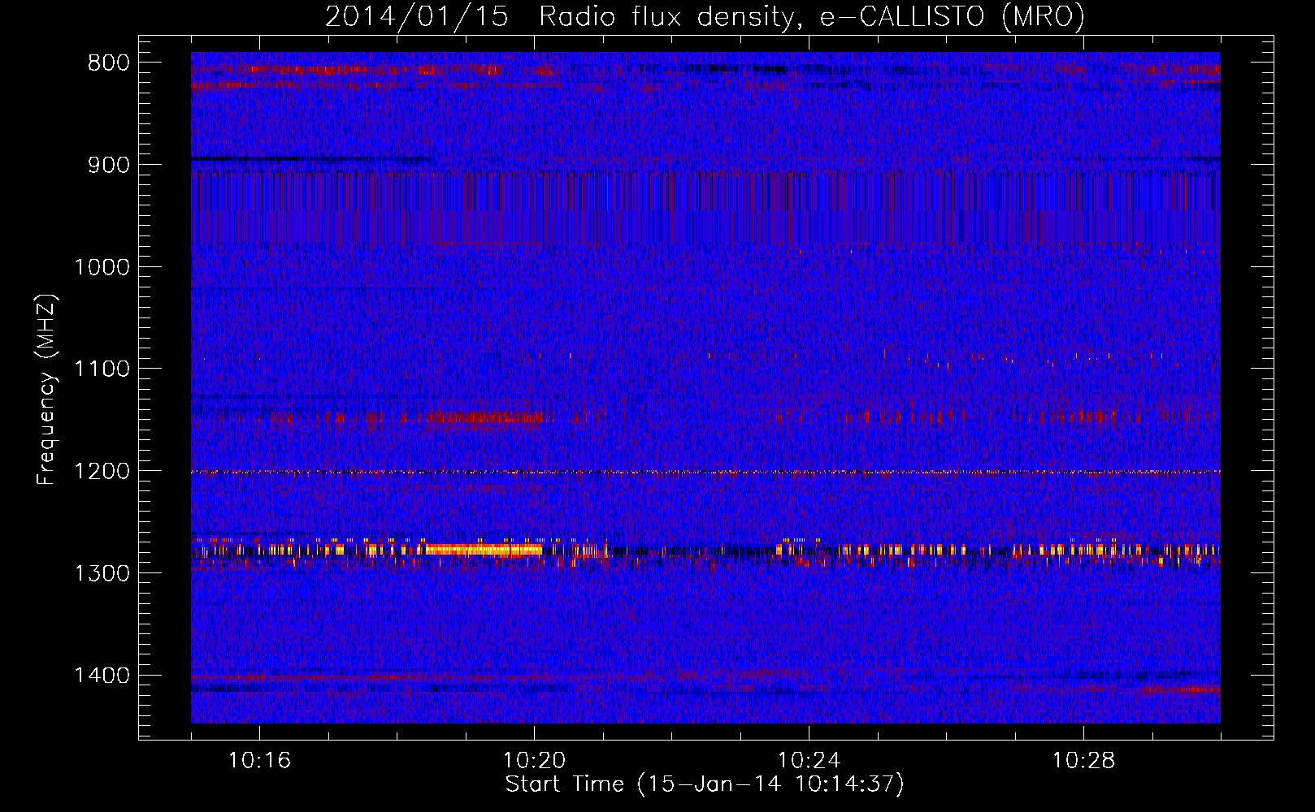Click the bright yellow burst near 1280 MHz
Viewport: 1315px width, 812px height.
click(x=484, y=550)
